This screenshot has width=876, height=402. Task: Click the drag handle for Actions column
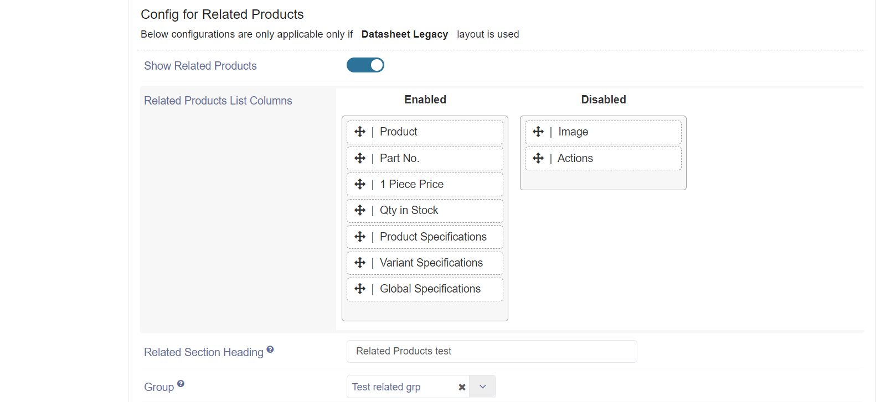click(x=538, y=158)
